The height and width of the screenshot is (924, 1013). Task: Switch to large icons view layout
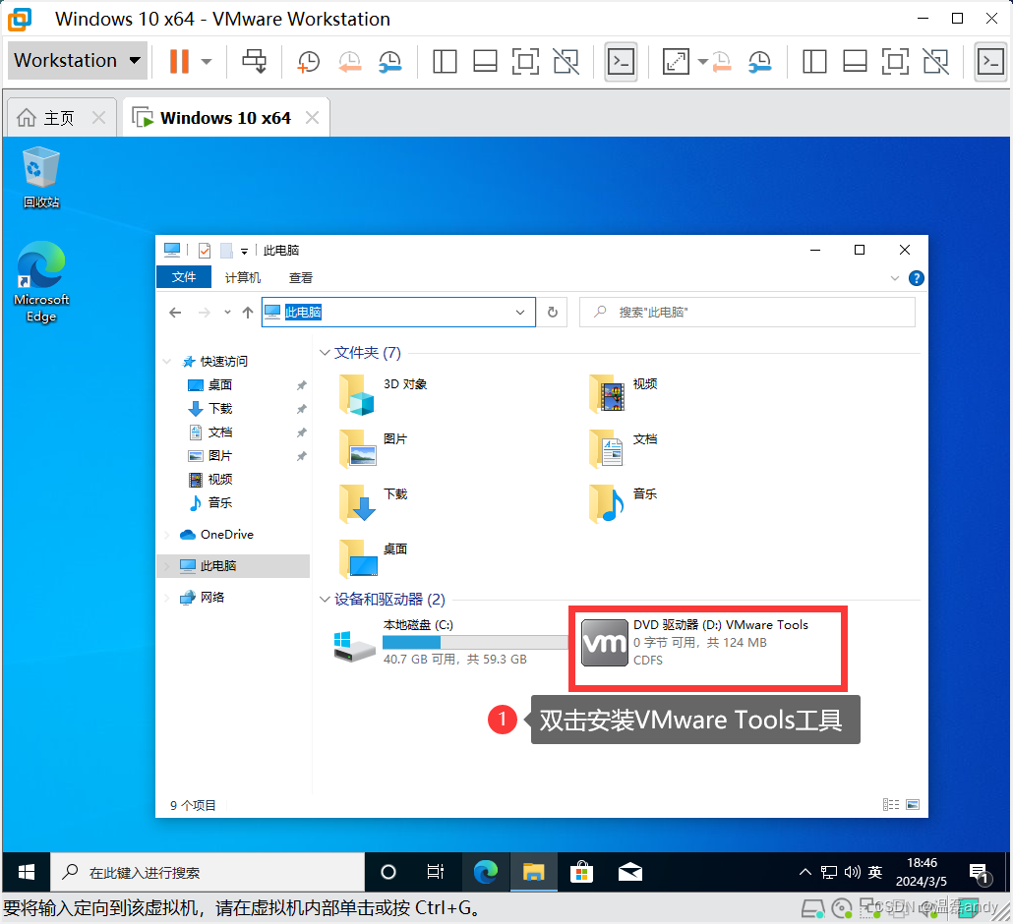click(x=913, y=805)
